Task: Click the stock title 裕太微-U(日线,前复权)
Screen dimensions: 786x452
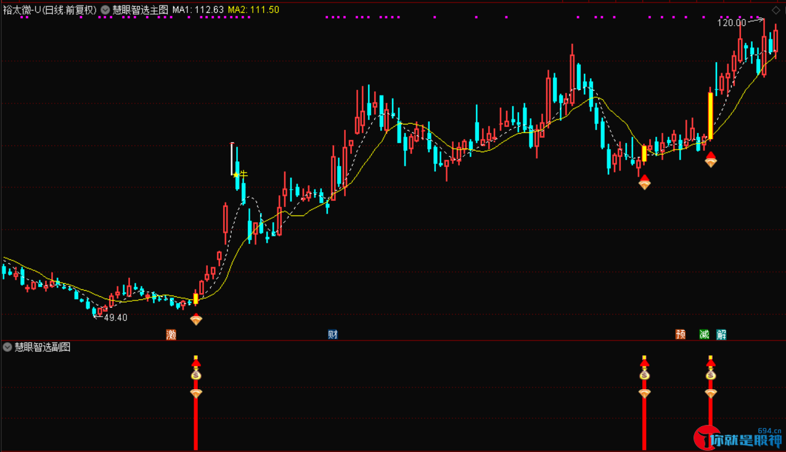Action: (x=50, y=10)
